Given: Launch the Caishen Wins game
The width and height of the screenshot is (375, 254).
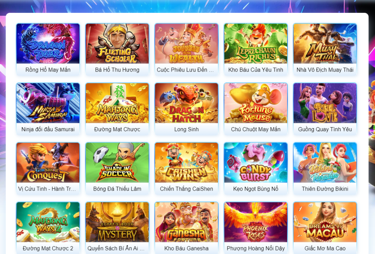Looking at the screenshot, I should point(186,163).
